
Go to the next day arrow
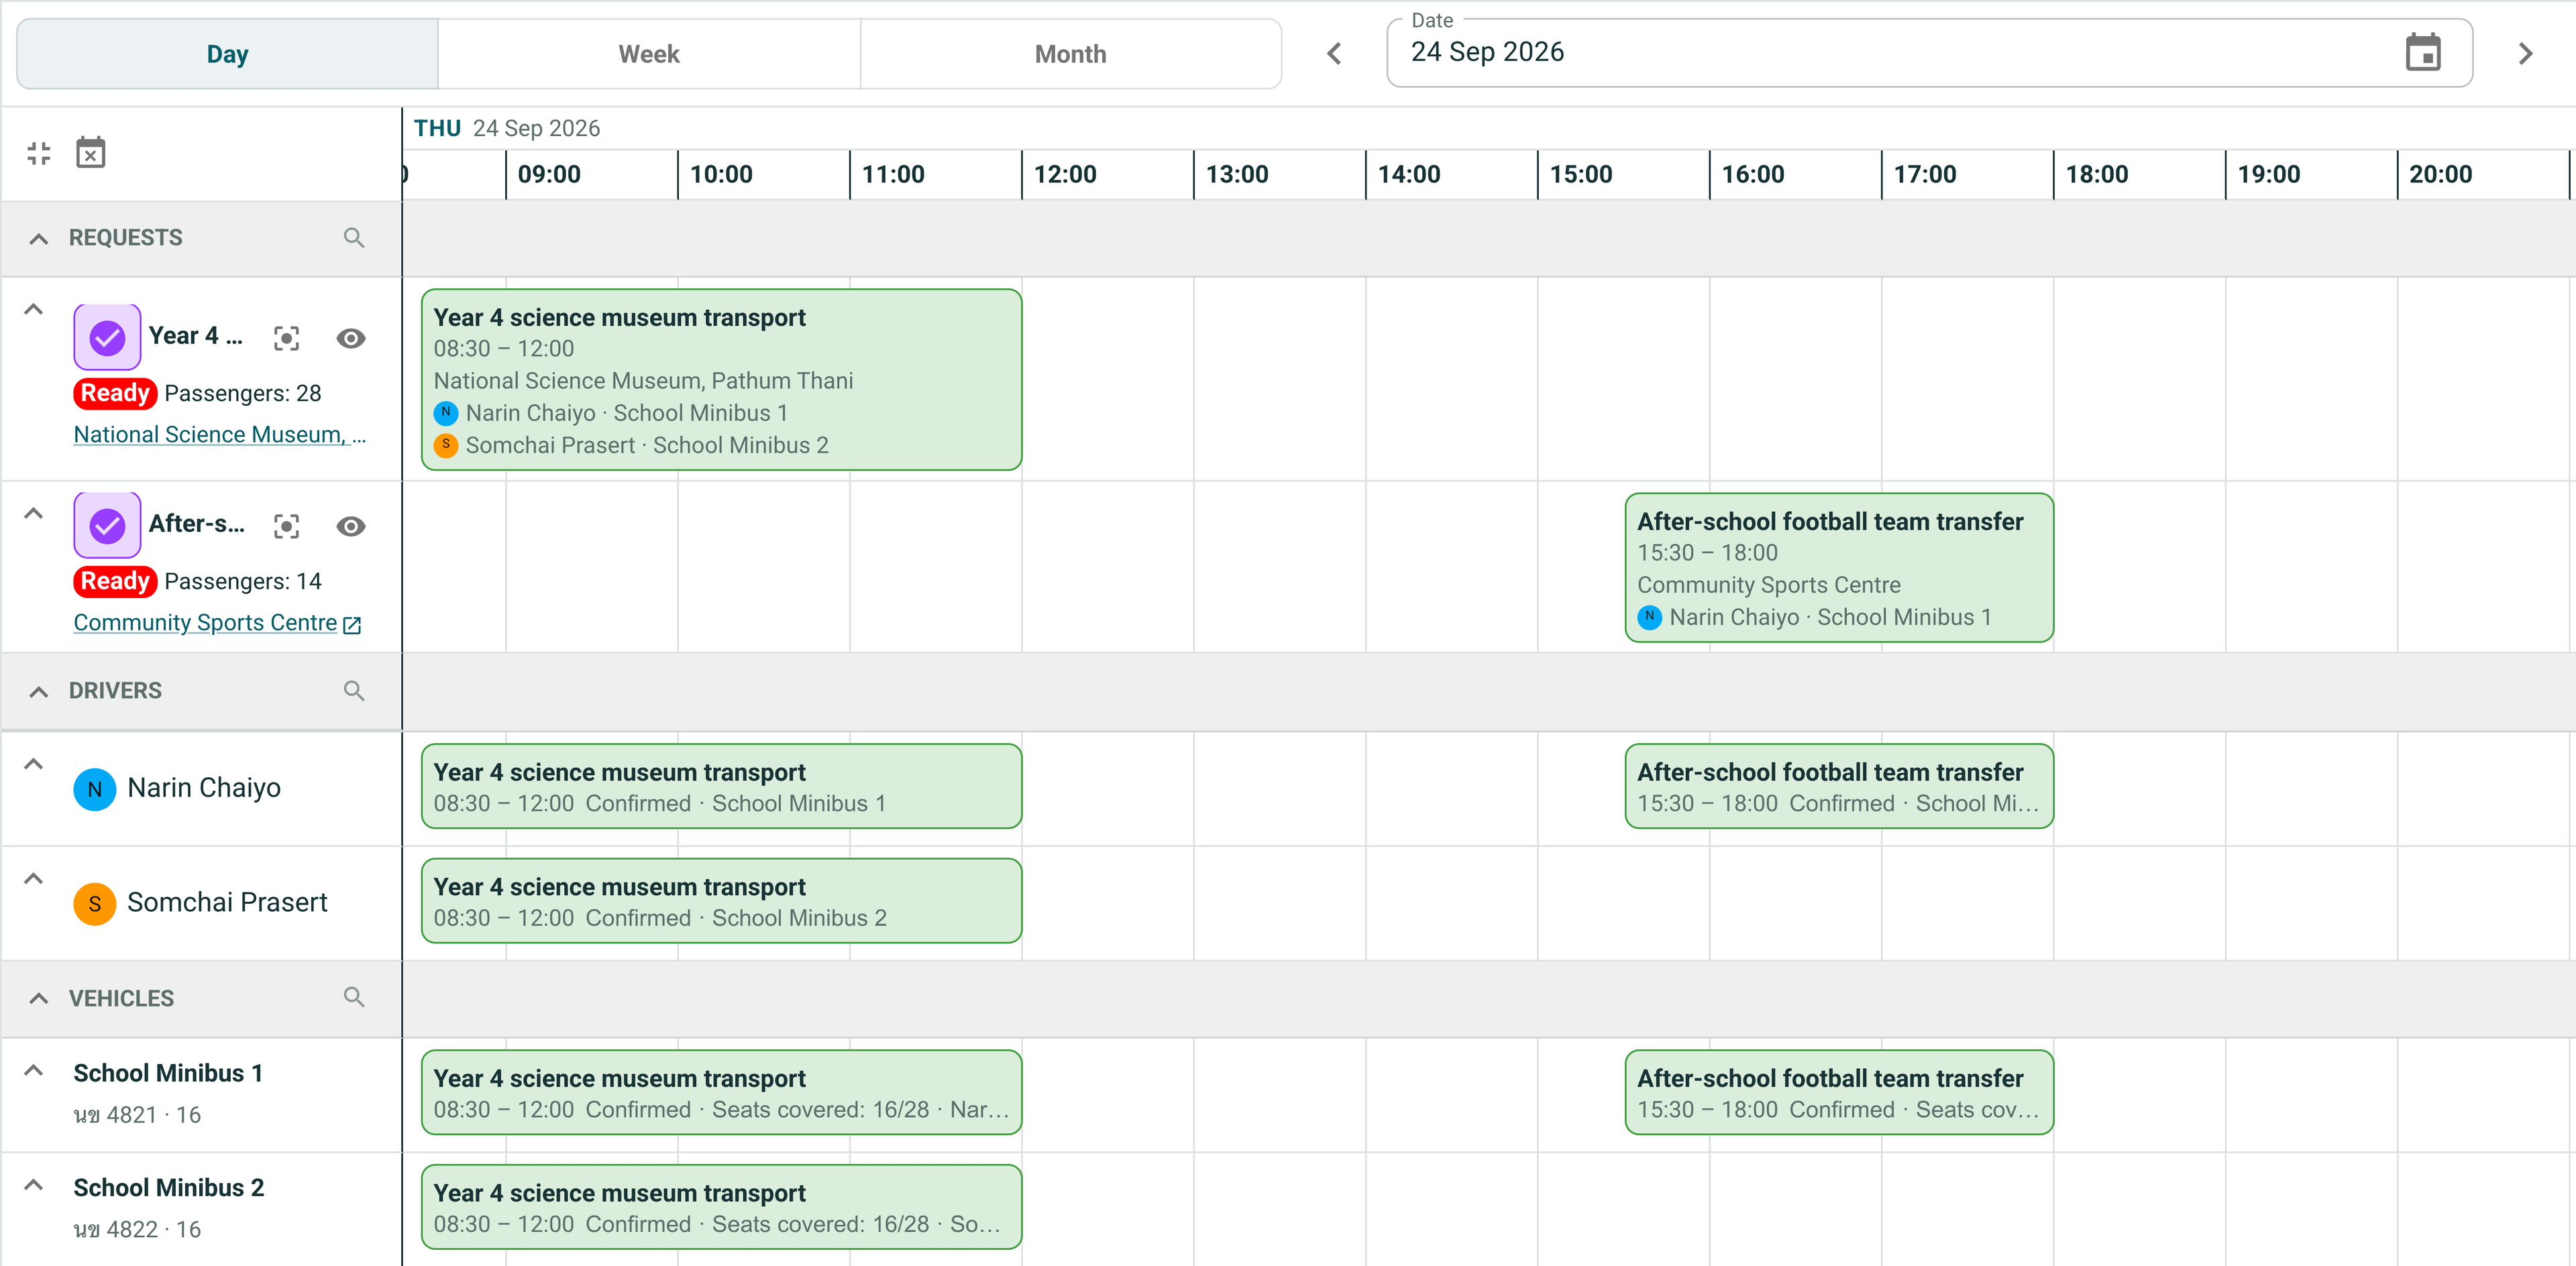pos(2525,53)
